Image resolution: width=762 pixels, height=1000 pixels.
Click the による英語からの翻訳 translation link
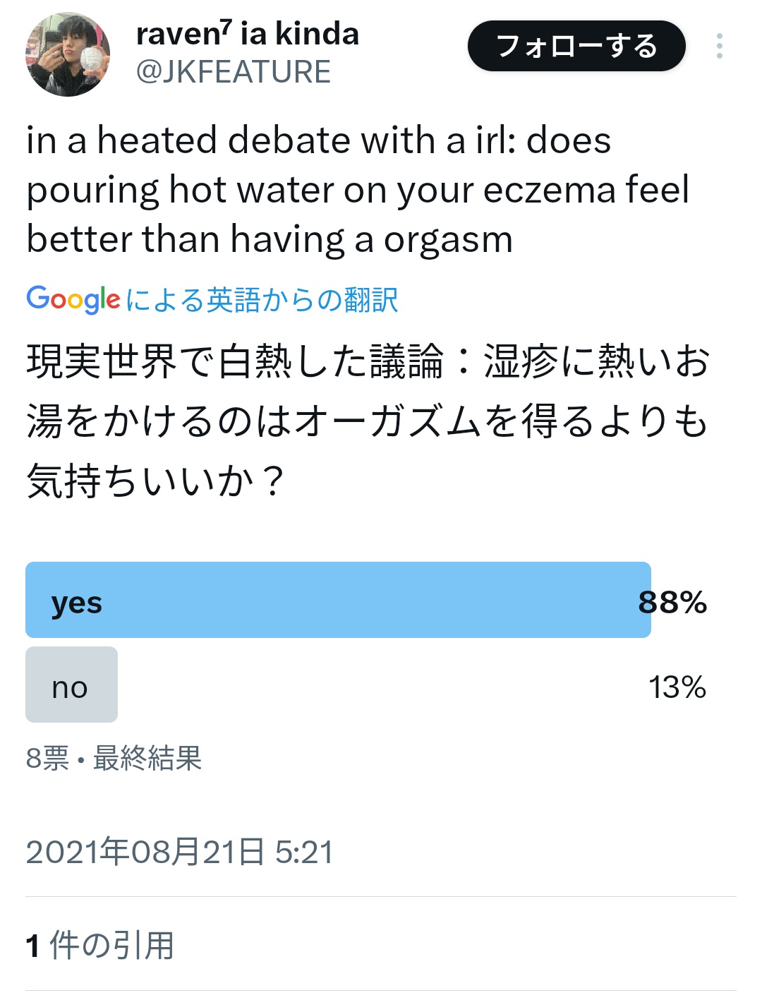point(262,300)
